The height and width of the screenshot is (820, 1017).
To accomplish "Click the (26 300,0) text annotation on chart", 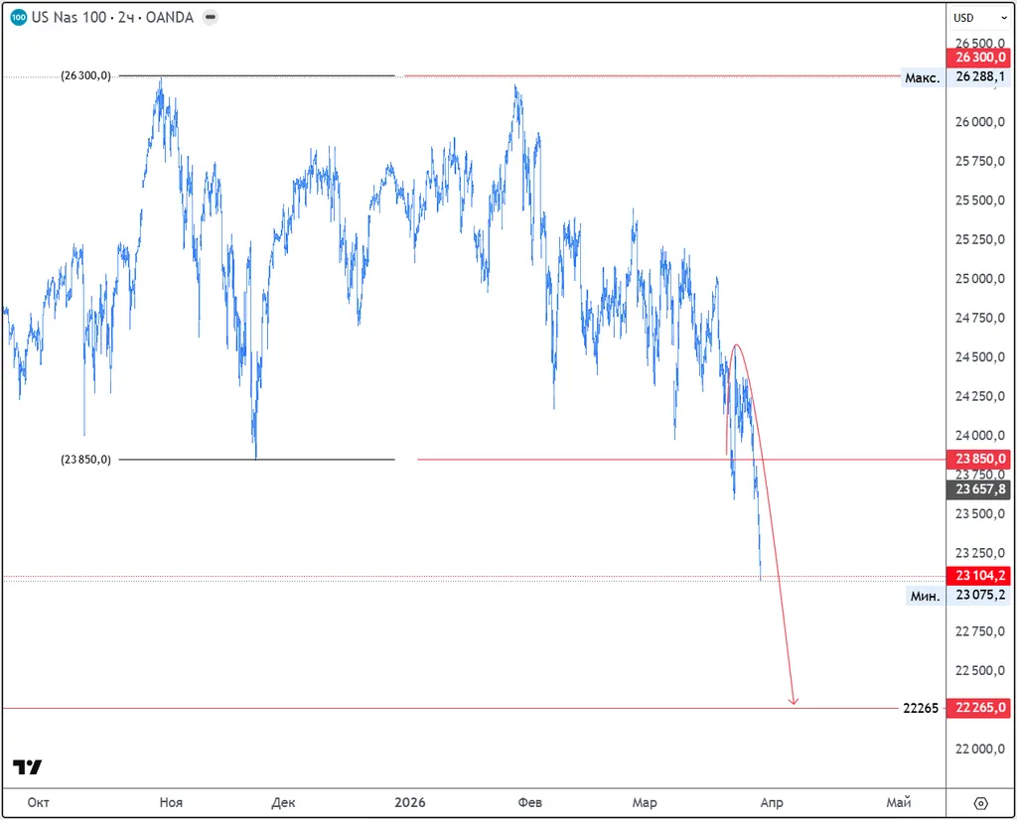I will (x=86, y=75).
